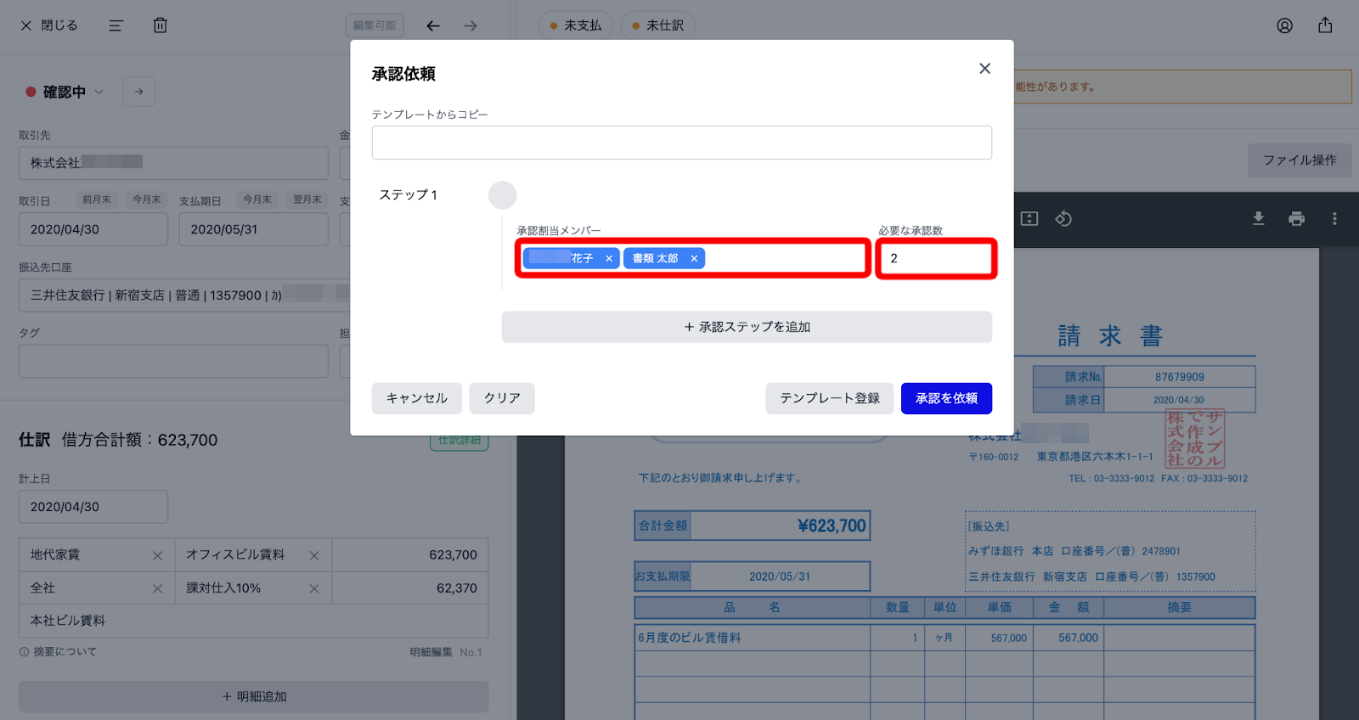
Task: Click the 未仕訳 status tag
Action: pos(658,25)
